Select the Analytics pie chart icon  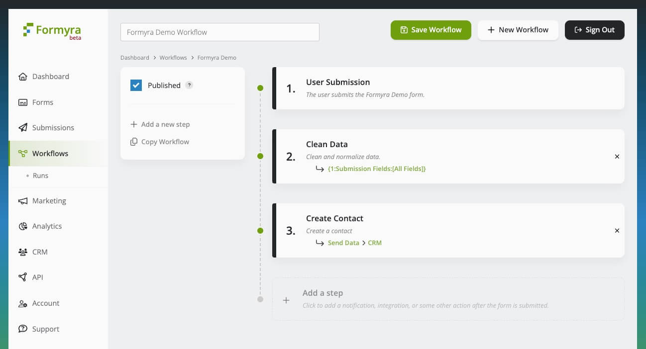click(23, 226)
